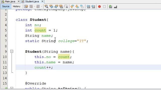The image size is (161, 90).
Task: Open the History view
Action: point(17,6)
